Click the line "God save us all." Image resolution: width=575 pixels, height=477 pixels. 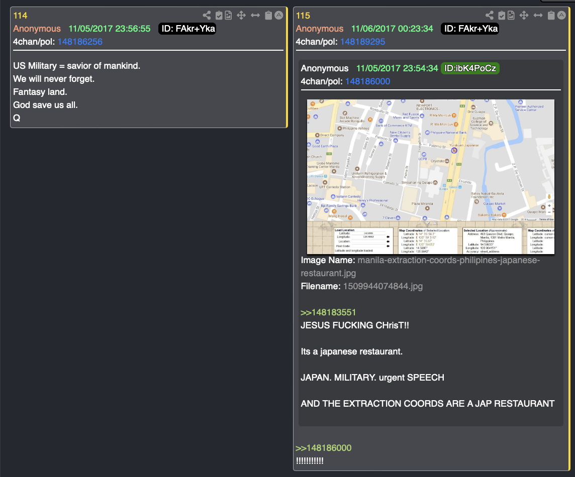[x=45, y=105]
